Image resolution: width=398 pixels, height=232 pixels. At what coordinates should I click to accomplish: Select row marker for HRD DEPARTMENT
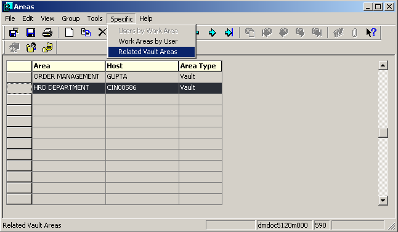coord(19,88)
